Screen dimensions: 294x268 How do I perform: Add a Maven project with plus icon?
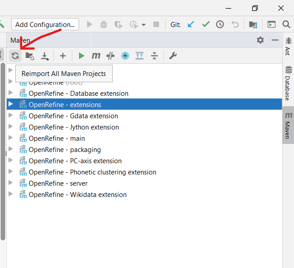63,56
